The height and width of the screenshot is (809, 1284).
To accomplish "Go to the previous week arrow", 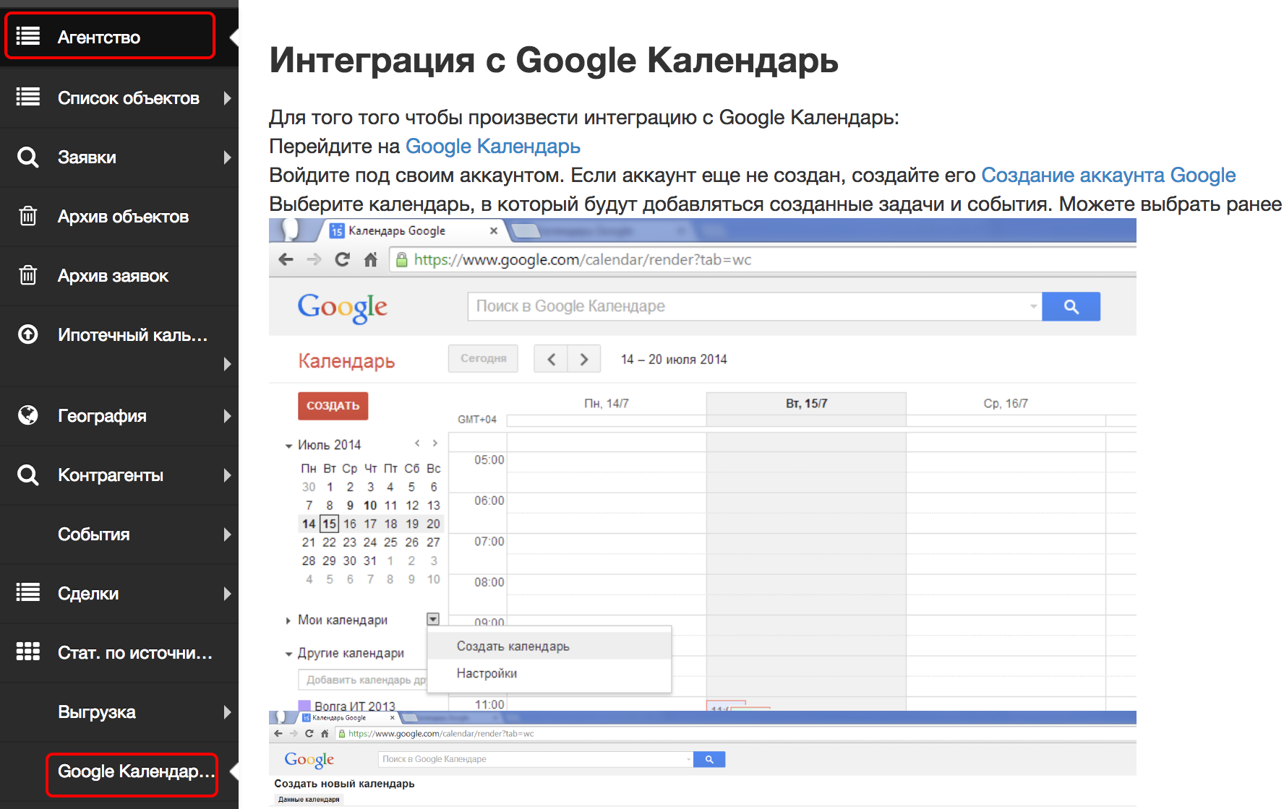I will (551, 359).
